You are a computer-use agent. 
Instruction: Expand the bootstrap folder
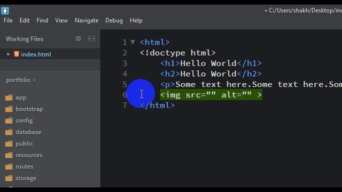[29, 109]
